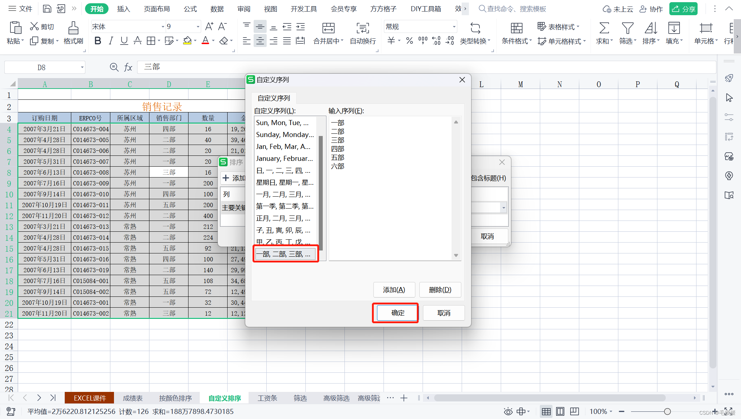
Task: Open the font name dropdown showing 宋体
Action: tap(162, 27)
